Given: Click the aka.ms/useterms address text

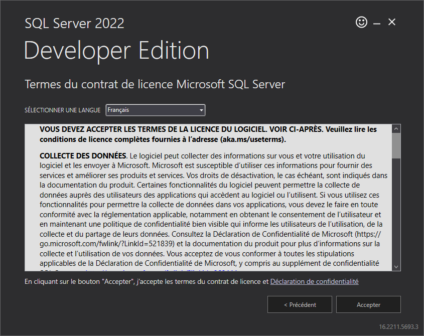Looking at the screenshot, I should coord(253,139).
